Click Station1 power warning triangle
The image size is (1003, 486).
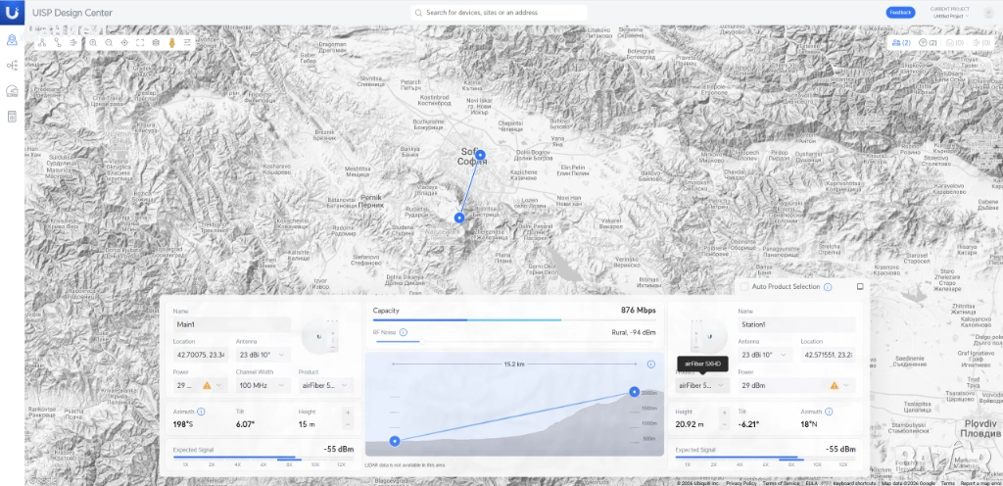pos(835,386)
